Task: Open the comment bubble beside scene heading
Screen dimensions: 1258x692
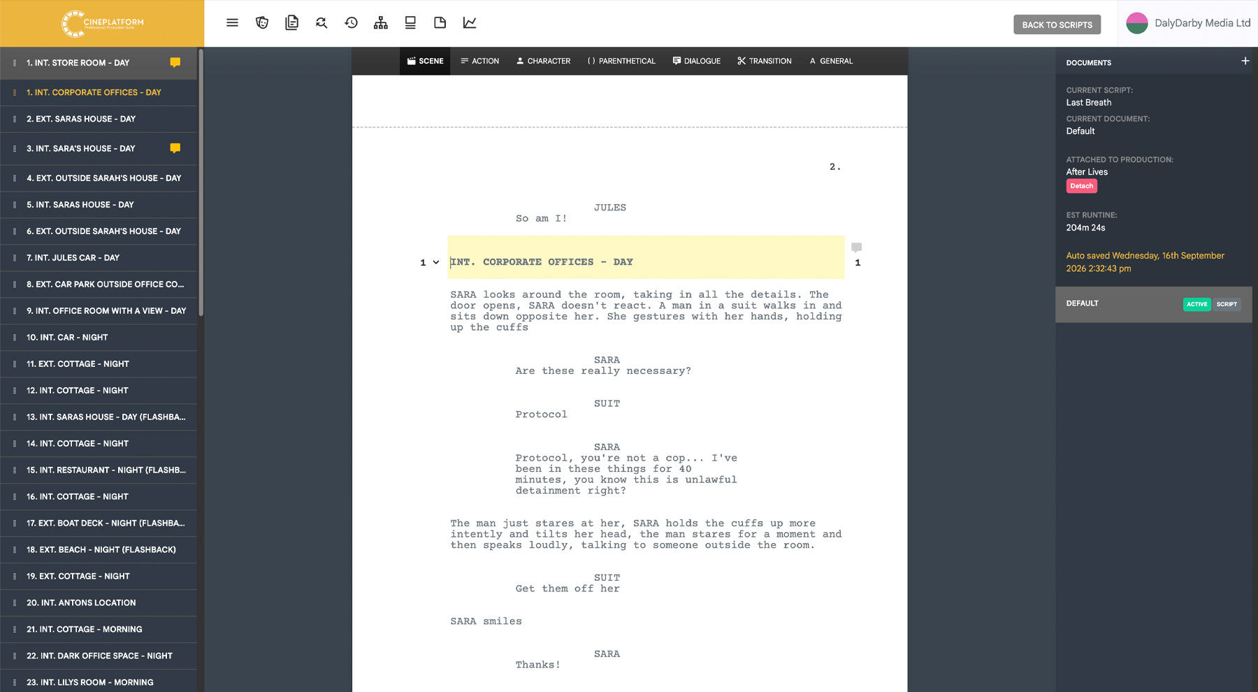Action: (856, 247)
